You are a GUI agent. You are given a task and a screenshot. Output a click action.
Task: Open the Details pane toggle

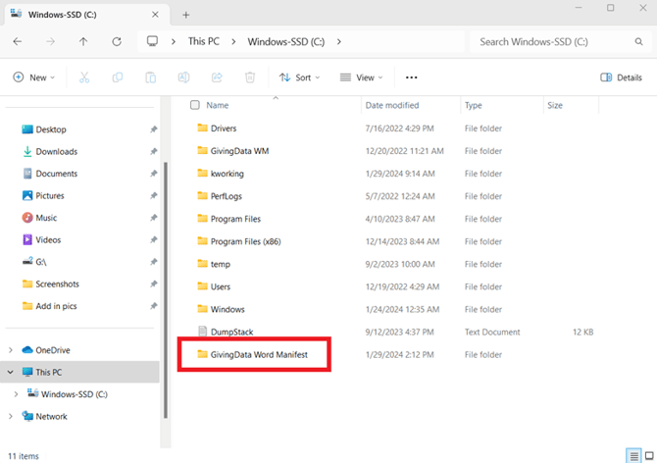(x=621, y=77)
